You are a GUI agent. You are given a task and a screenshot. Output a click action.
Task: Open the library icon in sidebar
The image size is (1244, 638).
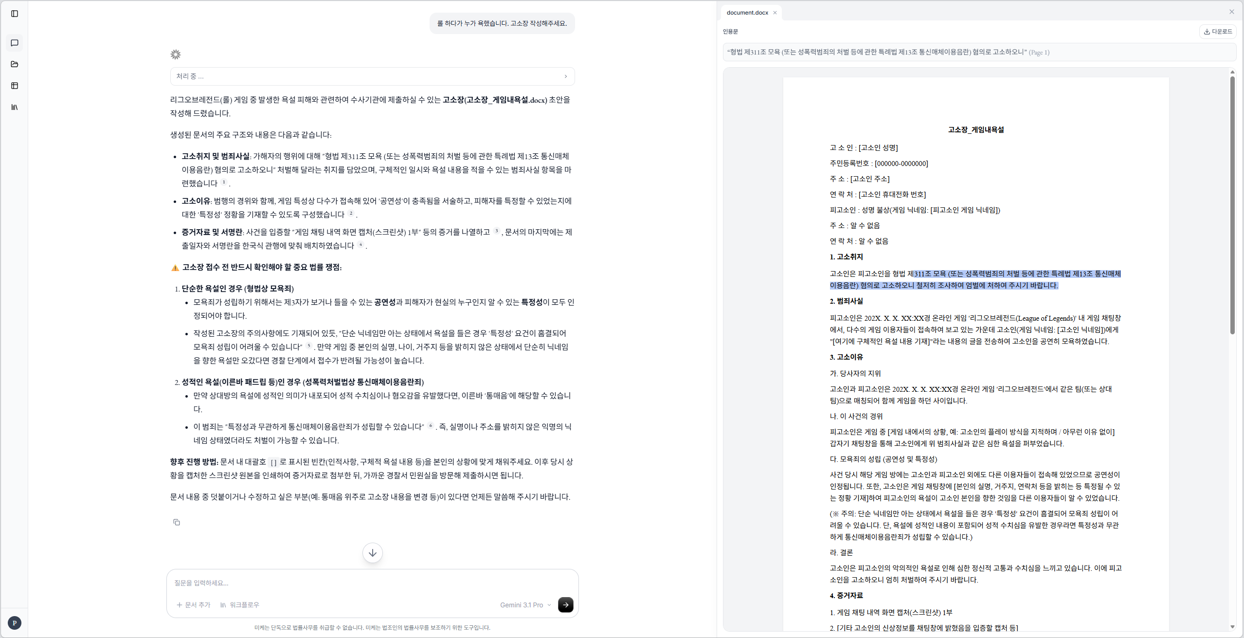(x=15, y=107)
